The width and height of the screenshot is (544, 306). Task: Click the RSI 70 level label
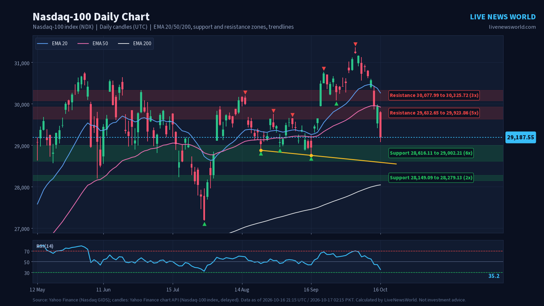pos(27,252)
